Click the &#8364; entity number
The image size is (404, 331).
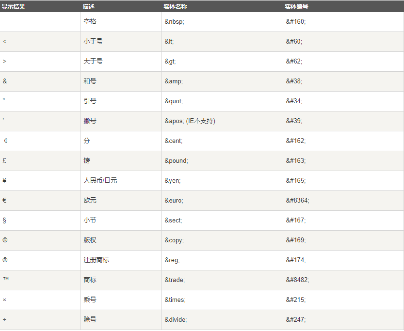point(297,200)
